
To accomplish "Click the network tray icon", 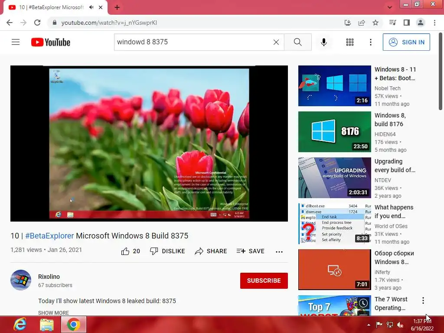I will tap(390, 325).
